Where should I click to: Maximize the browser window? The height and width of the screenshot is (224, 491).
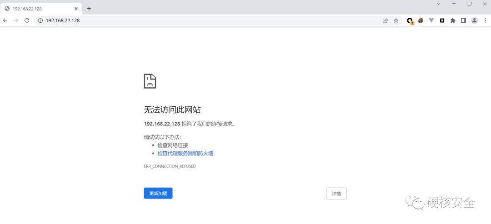469,4
